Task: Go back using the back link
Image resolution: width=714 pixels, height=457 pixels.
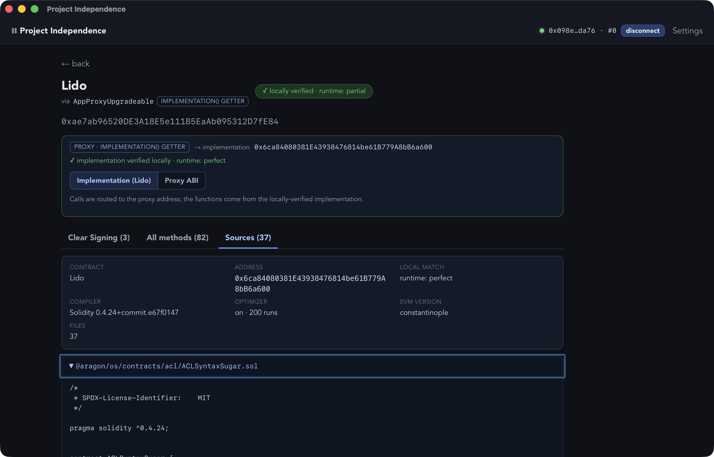Action: point(75,64)
